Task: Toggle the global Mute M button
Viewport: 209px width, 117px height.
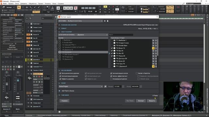Action: (105, 6)
